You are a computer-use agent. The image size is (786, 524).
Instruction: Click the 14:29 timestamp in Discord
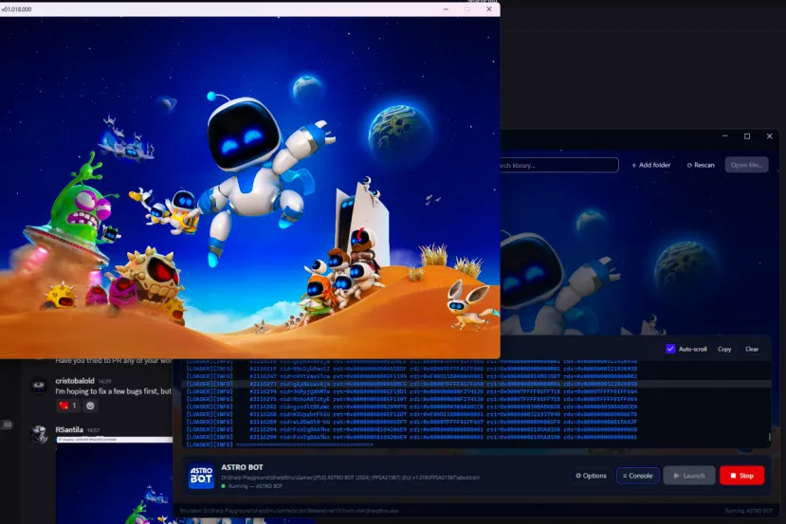pos(104,381)
